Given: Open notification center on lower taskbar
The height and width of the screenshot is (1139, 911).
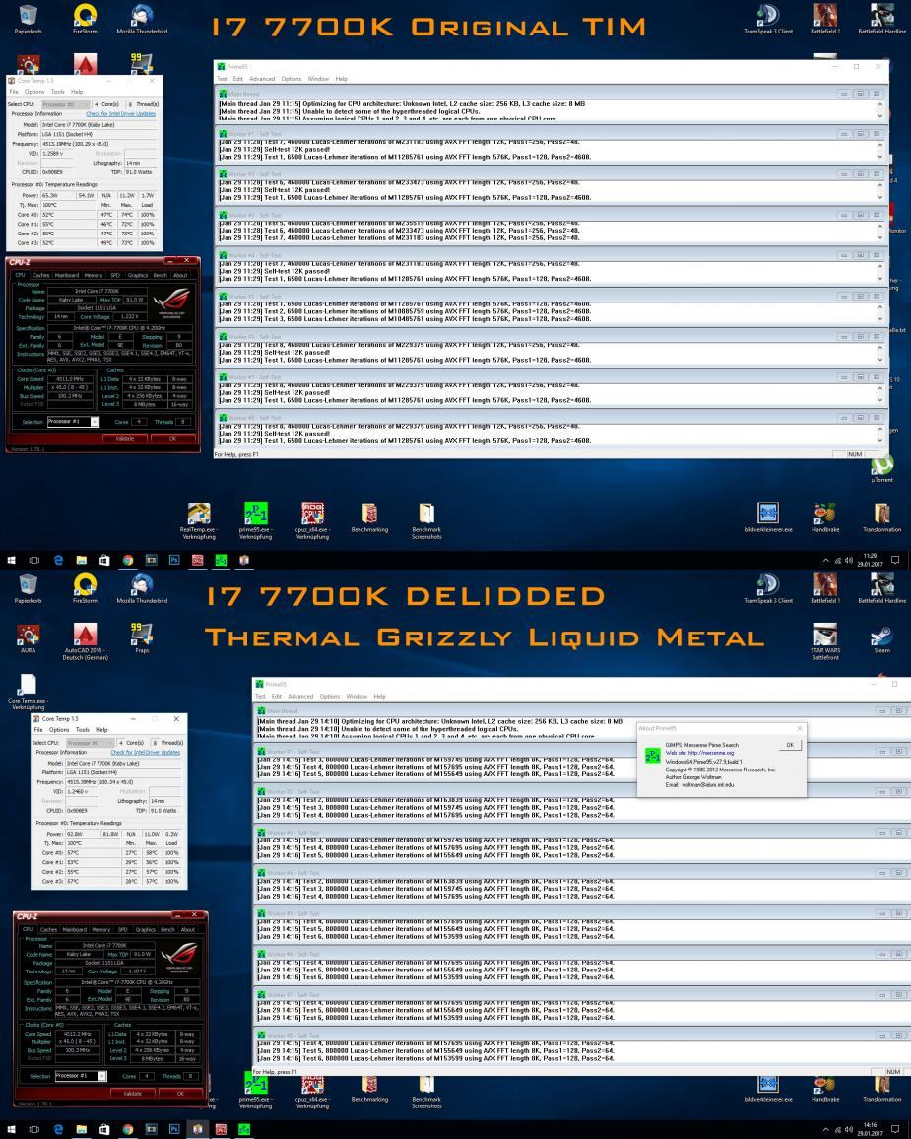Looking at the screenshot, I should tap(895, 1129).
